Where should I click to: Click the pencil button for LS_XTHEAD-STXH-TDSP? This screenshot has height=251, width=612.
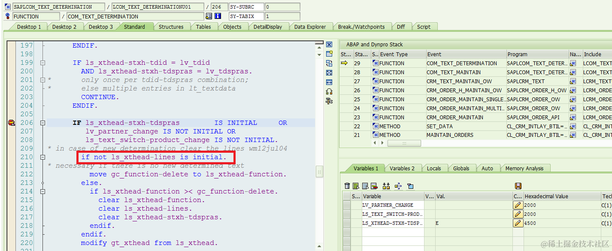518,223
